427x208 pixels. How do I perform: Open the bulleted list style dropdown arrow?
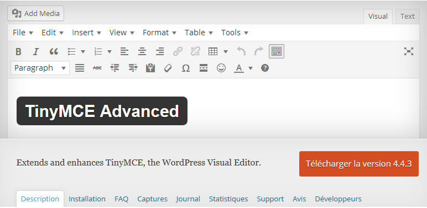tap(83, 52)
